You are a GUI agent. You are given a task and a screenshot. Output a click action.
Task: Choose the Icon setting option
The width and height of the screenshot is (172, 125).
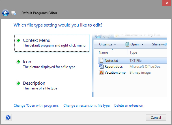49,64
